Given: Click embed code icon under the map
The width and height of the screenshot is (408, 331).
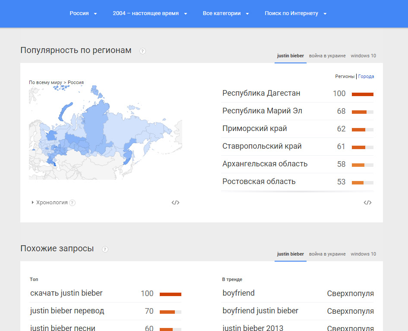Looking at the screenshot, I should 175,203.
